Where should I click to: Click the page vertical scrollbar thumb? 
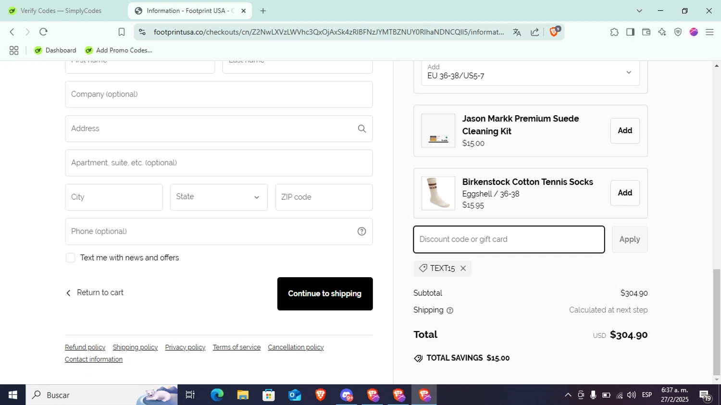coord(717,322)
